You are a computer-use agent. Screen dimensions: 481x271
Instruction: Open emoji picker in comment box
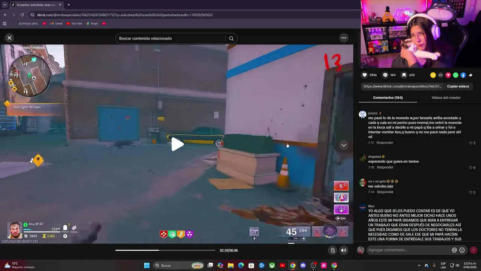[462, 250]
